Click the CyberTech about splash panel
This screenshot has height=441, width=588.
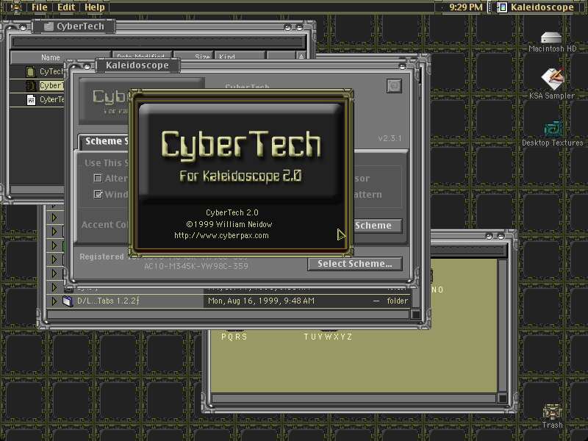(241, 173)
